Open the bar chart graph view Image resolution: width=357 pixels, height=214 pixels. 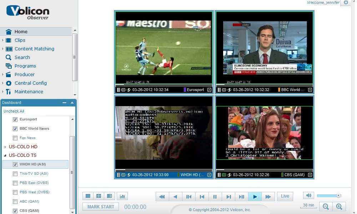122,196
